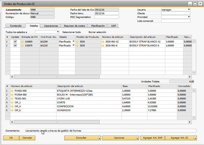Screen dimensions: 204x145
Task: Open link arrow for operation OP_1
Action: pos(12,102)
